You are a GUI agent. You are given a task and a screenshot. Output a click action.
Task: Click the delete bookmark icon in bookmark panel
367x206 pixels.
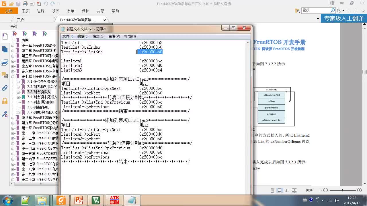[15, 34]
